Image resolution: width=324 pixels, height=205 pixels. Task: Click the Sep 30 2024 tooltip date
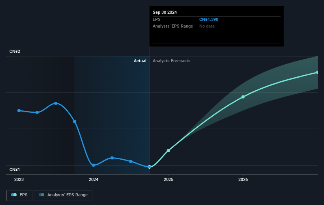pyautogui.click(x=165, y=12)
